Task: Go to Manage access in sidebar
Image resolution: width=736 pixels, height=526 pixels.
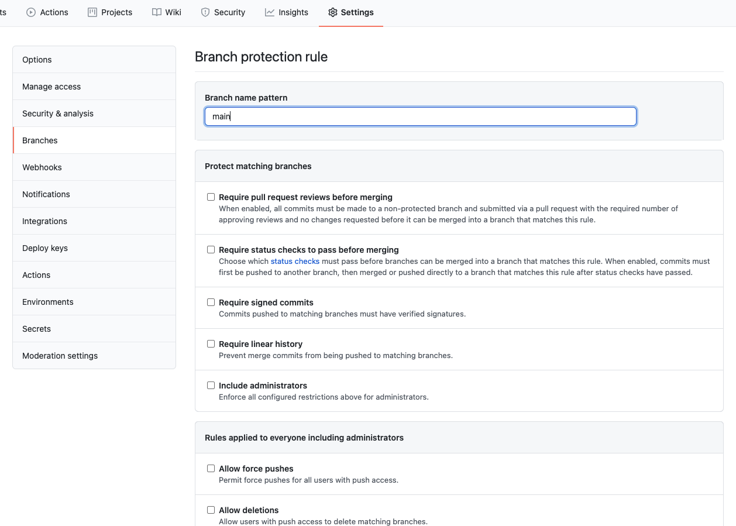Action: (51, 87)
